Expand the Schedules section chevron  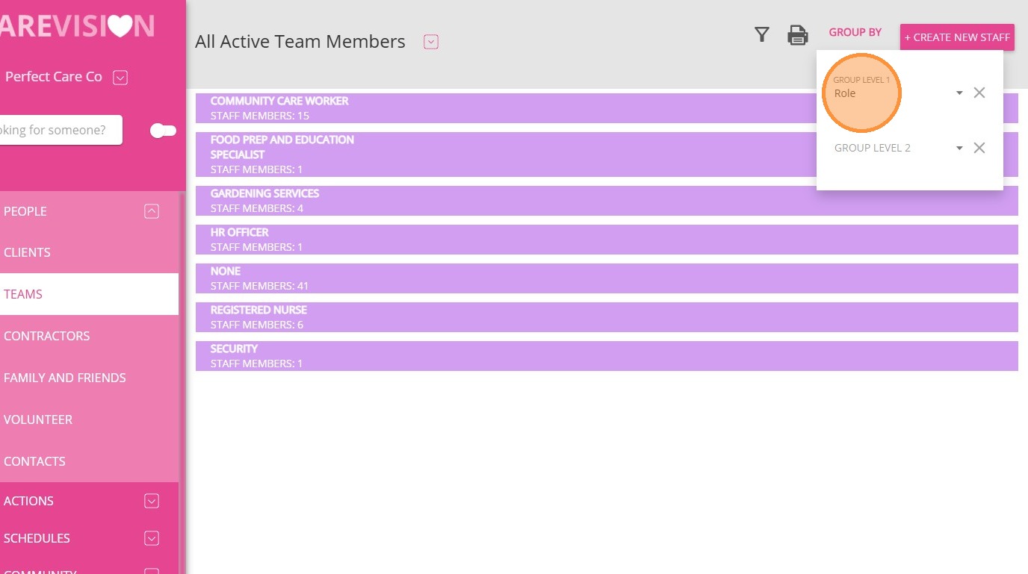(152, 538)
